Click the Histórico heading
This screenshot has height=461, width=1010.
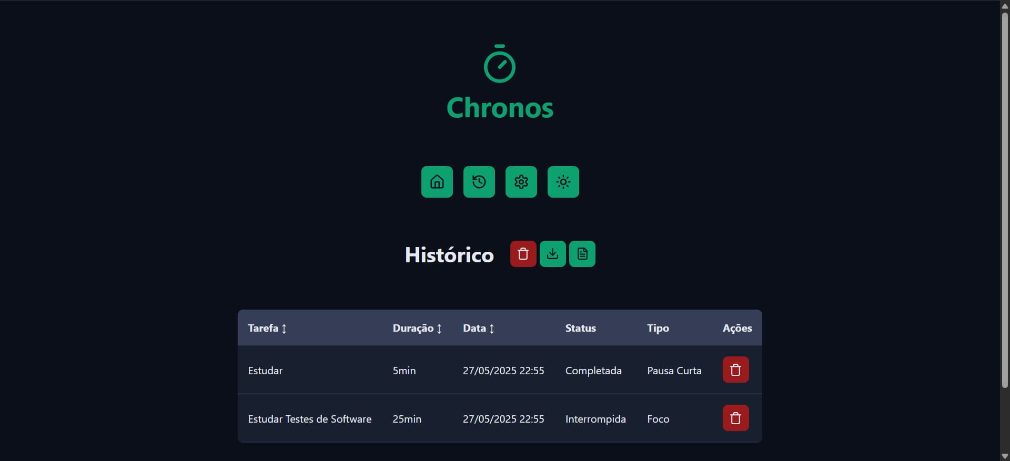[449, 255]
